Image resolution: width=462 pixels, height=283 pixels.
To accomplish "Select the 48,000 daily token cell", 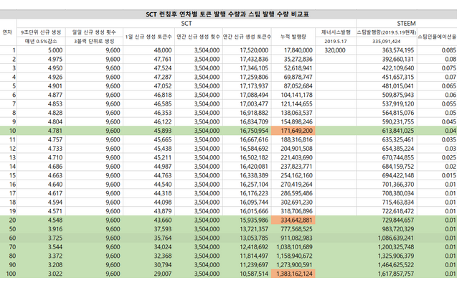I will pos(162,50).
